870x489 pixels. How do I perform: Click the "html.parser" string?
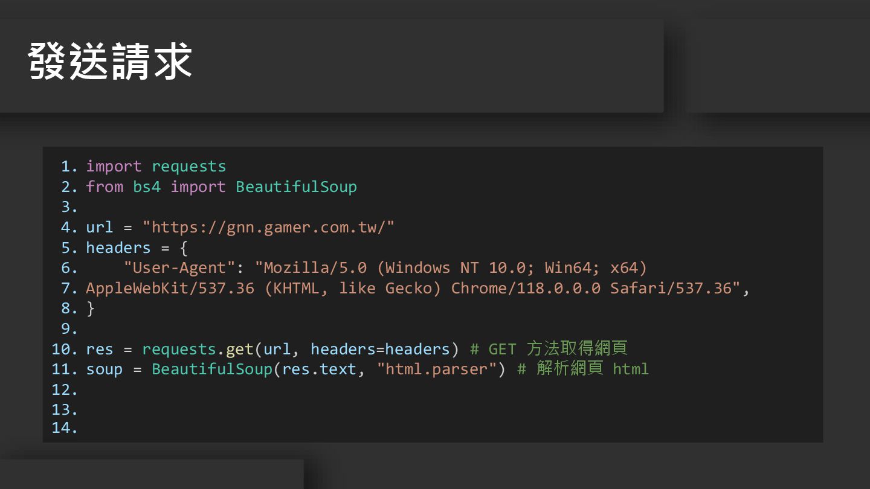click(436, 369)
